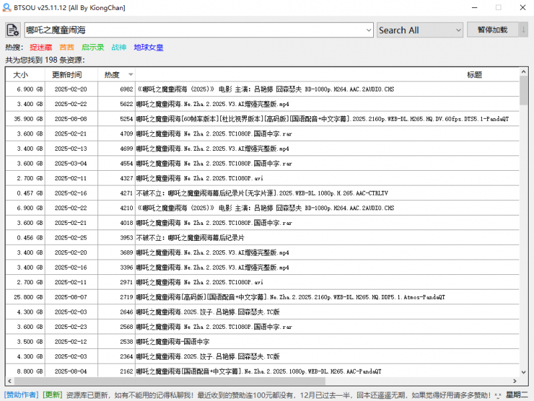Click the emoticon at status bar end
The width and height of the screenshot is (534, 401).
pos(498,395)
